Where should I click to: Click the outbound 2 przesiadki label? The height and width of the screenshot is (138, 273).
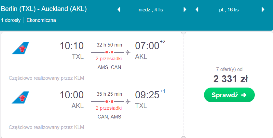pyautogui.click(x=109, y=59)
